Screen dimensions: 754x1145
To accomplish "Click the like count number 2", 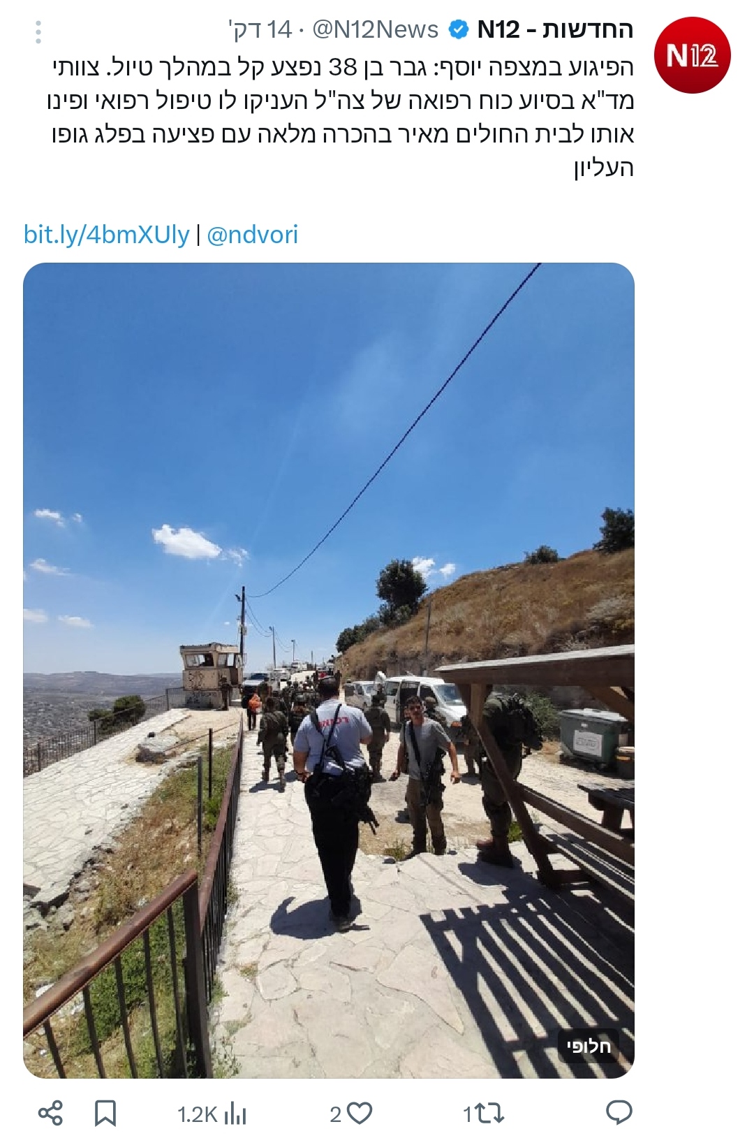I will pyautogui.click(x=336, y=1114).
